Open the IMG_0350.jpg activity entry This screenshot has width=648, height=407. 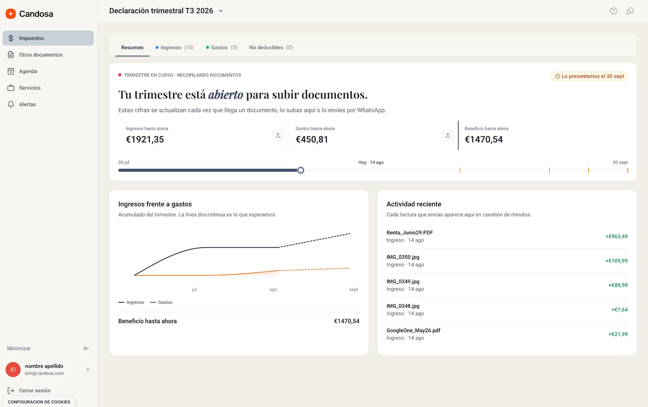coord(507,261)
